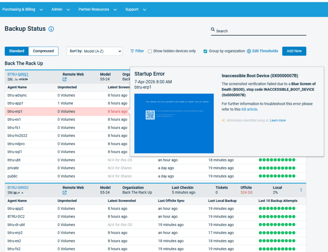Switch to Compressed view
Image resolution: width=328 pixels, height=252 pixels.
tap(43, 51)
